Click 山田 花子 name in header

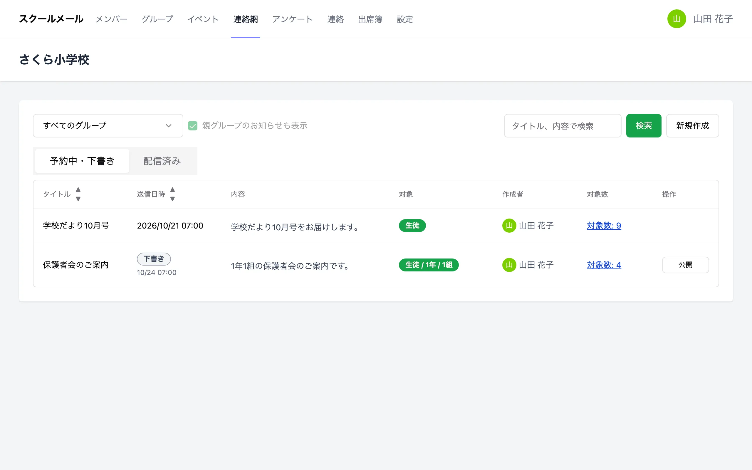point(713,19)
